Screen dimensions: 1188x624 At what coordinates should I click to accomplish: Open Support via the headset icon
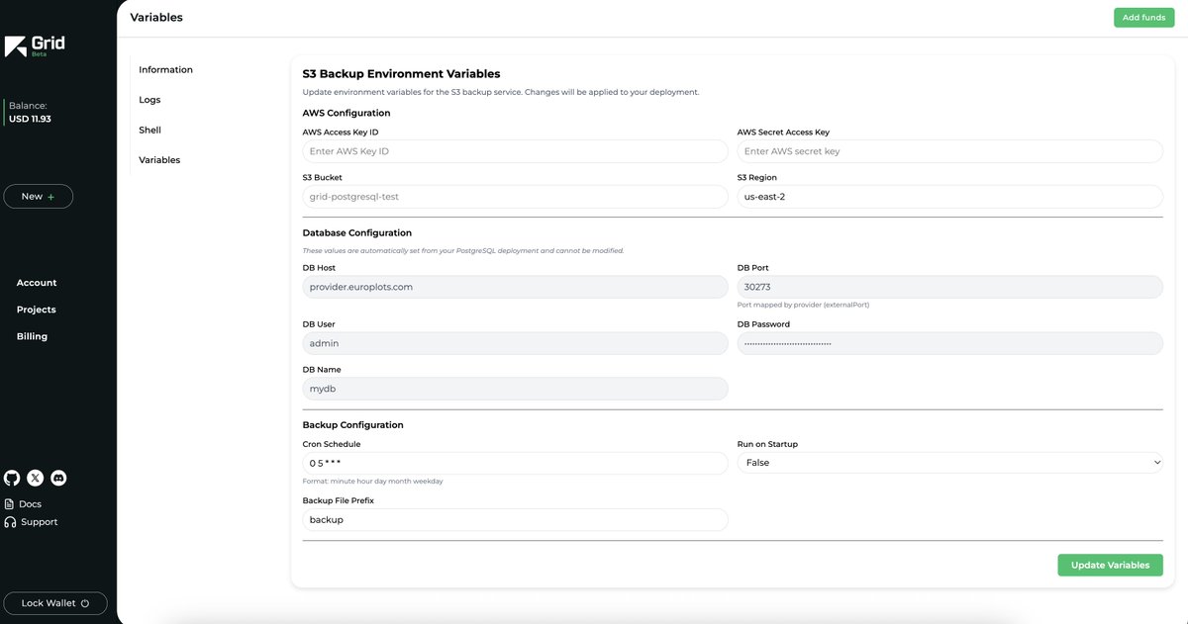8,520
